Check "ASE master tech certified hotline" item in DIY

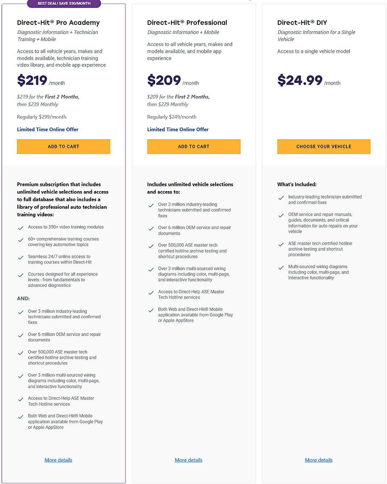click(x=281, y=245)
